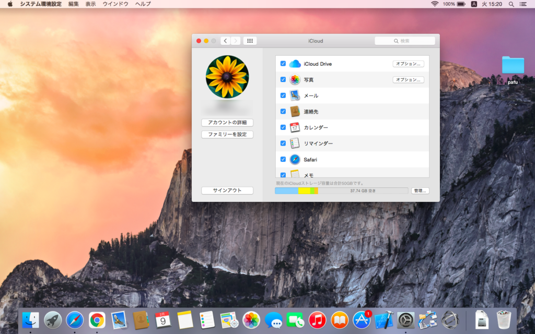Image resolution: width=535 pixels, height=334 pixels.
Task: Open Apple menu
Action: 10,4
